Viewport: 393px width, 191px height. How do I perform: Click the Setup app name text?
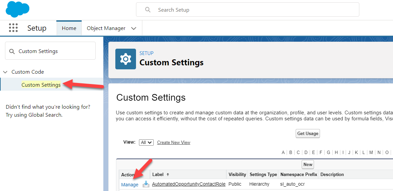pos(37,28)
